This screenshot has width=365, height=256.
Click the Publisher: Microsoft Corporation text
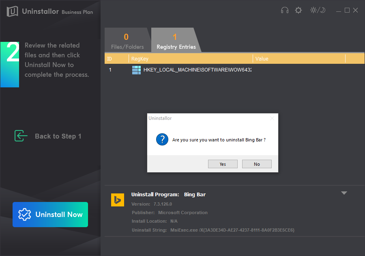pyautogui.click(x=170, y=213)
